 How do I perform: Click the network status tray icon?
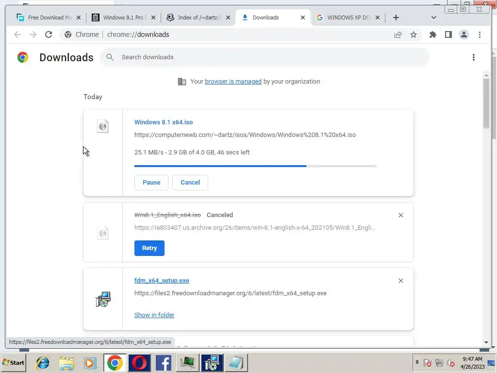click(439, 362)
